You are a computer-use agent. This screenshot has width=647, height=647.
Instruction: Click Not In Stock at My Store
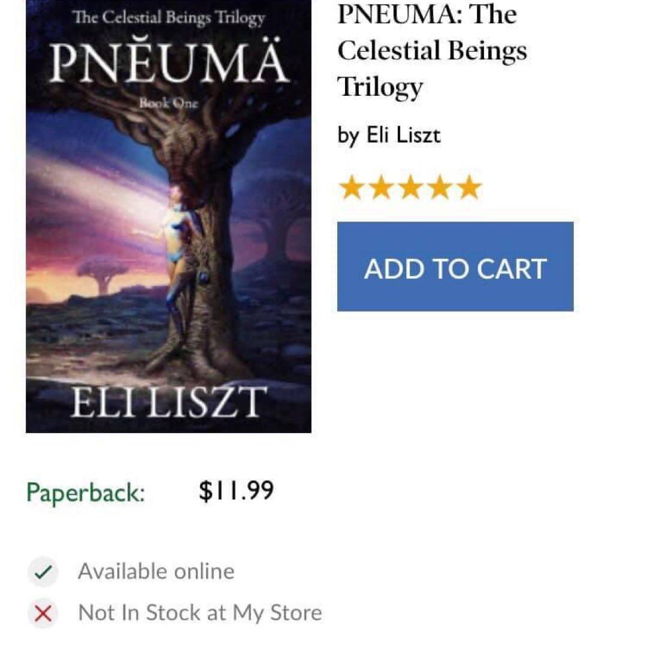click(199, 613)
